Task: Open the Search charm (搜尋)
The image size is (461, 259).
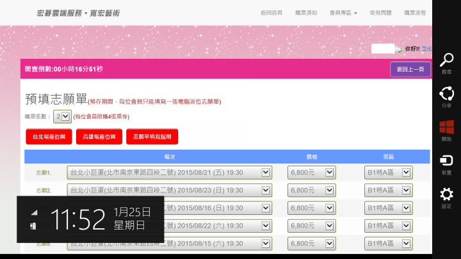Action: 446,63
